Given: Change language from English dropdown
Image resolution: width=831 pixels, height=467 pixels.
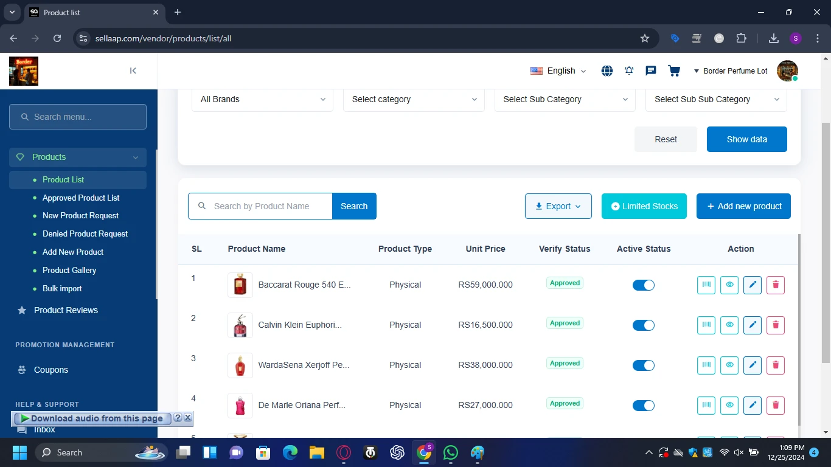Looking at the screenshot, I should (558, 71).
